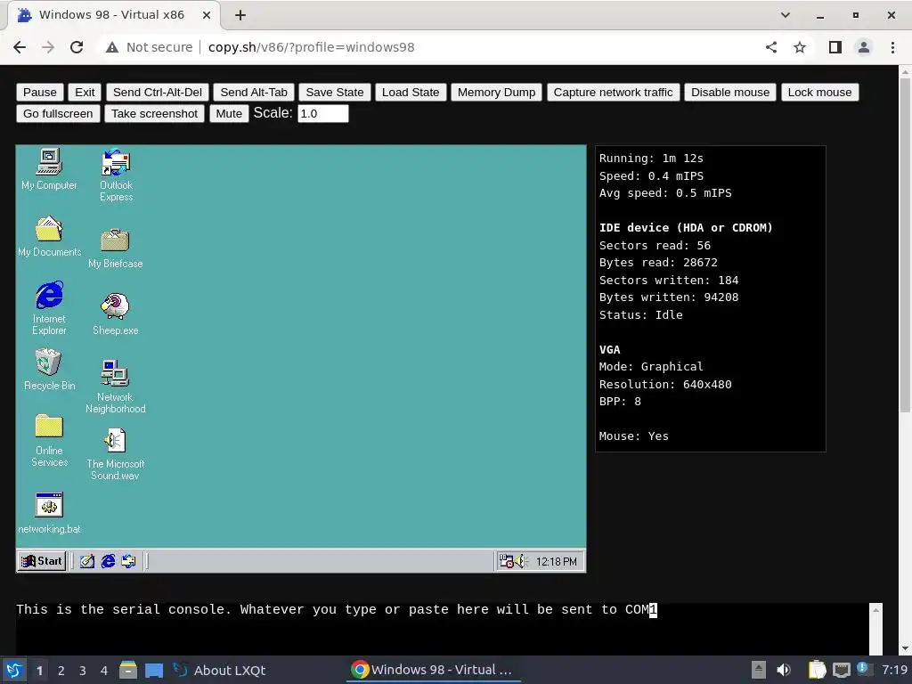
Task: Switch to the About LXQt window
Action: (220, 670)
